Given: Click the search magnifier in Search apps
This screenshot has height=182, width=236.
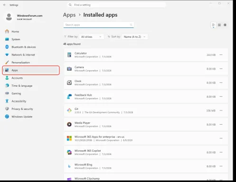Looking at the screenshot, I should pyautogui.click(x=131, y=25).
